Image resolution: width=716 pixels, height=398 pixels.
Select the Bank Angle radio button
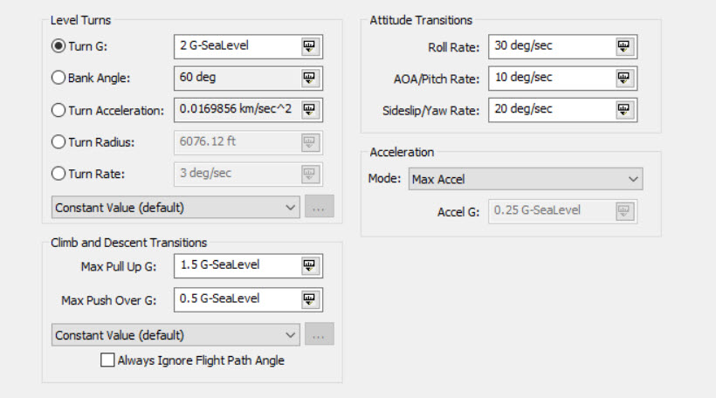coord(59,78)
